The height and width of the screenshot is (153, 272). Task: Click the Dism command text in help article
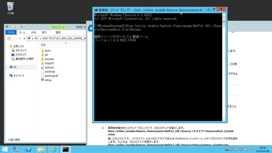(x=171, y=133)
